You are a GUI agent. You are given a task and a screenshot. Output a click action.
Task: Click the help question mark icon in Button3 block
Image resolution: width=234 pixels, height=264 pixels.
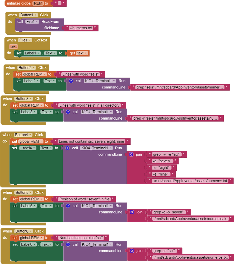pos(68,112)
